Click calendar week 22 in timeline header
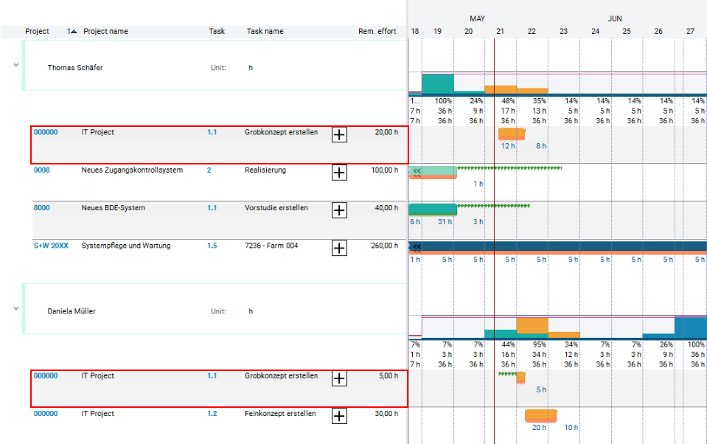Image resolution: width=707 pixels, height=444 pixels. pos(532,32)
